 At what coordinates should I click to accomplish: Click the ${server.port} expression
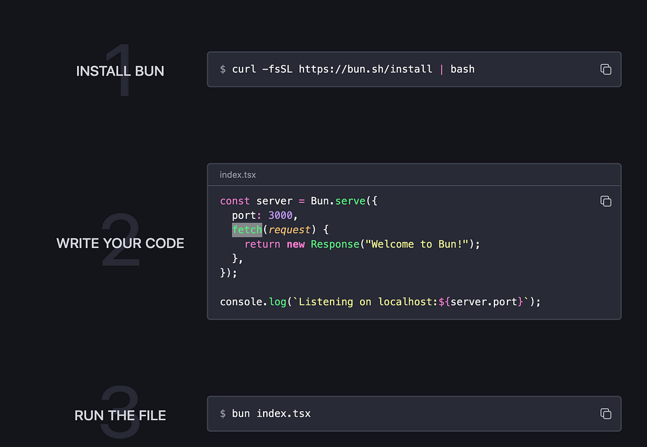[481, 302]
